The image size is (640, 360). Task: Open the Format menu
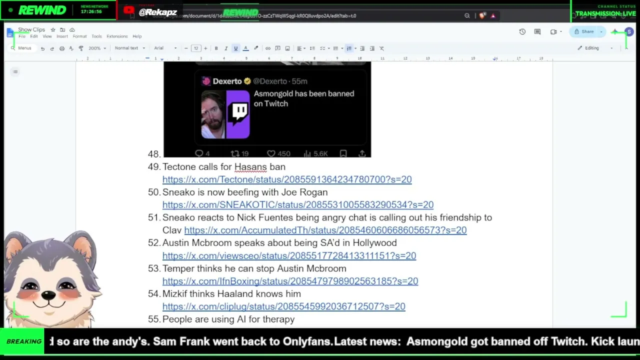pyautogui.click(x=79, y=36)
